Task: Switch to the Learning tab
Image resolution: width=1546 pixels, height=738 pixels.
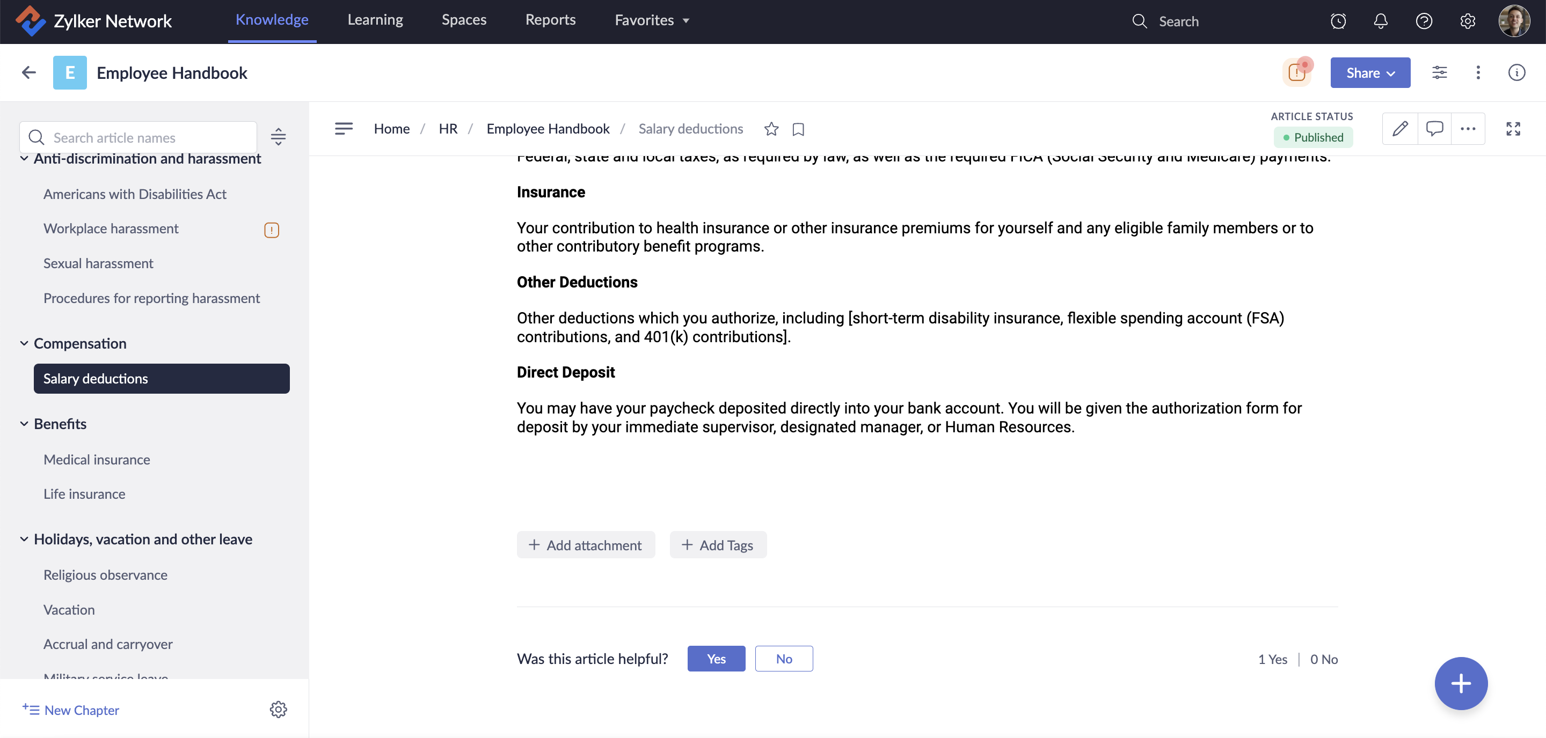Action: 375,20
